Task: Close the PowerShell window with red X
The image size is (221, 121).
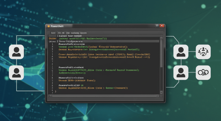Action: pos(162,26)
